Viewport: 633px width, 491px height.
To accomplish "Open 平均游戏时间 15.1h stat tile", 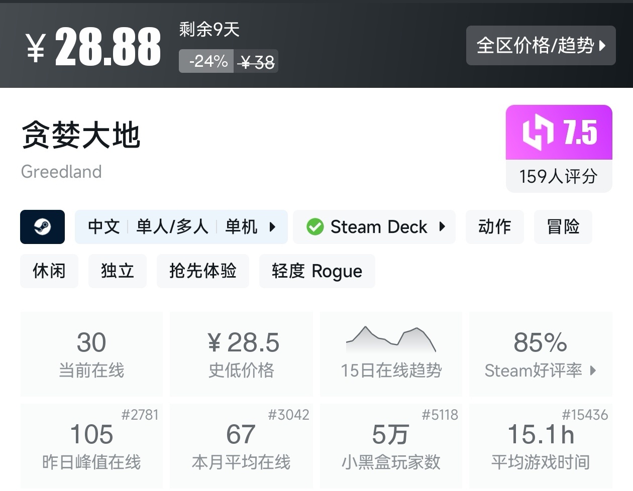I will (x=541, y=445).
